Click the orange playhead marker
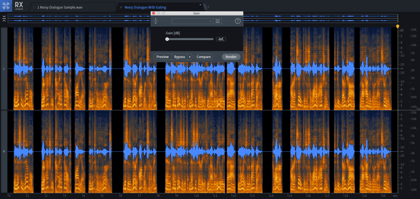Screen dimensions: 420x199 click(x=398, y=27)
